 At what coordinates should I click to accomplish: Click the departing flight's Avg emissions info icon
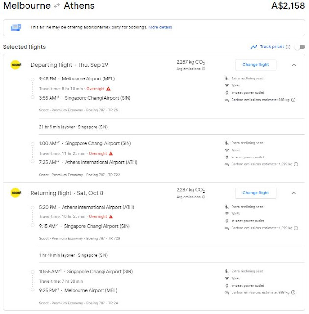pos(204,69)
